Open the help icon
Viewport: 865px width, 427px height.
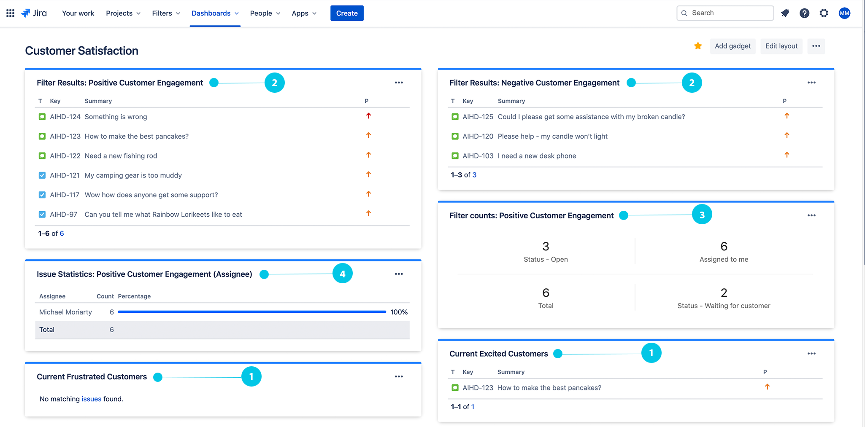coord(804,13)
